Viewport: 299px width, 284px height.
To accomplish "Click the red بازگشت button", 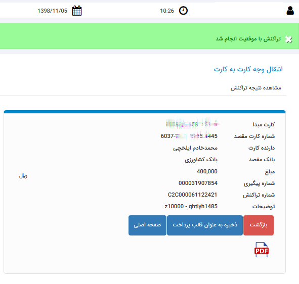I will point(259,225).
